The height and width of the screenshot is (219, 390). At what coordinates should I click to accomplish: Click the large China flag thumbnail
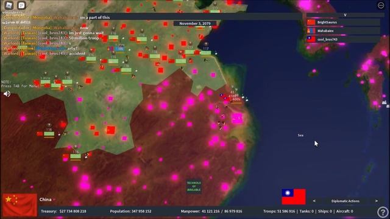[19, 205]
